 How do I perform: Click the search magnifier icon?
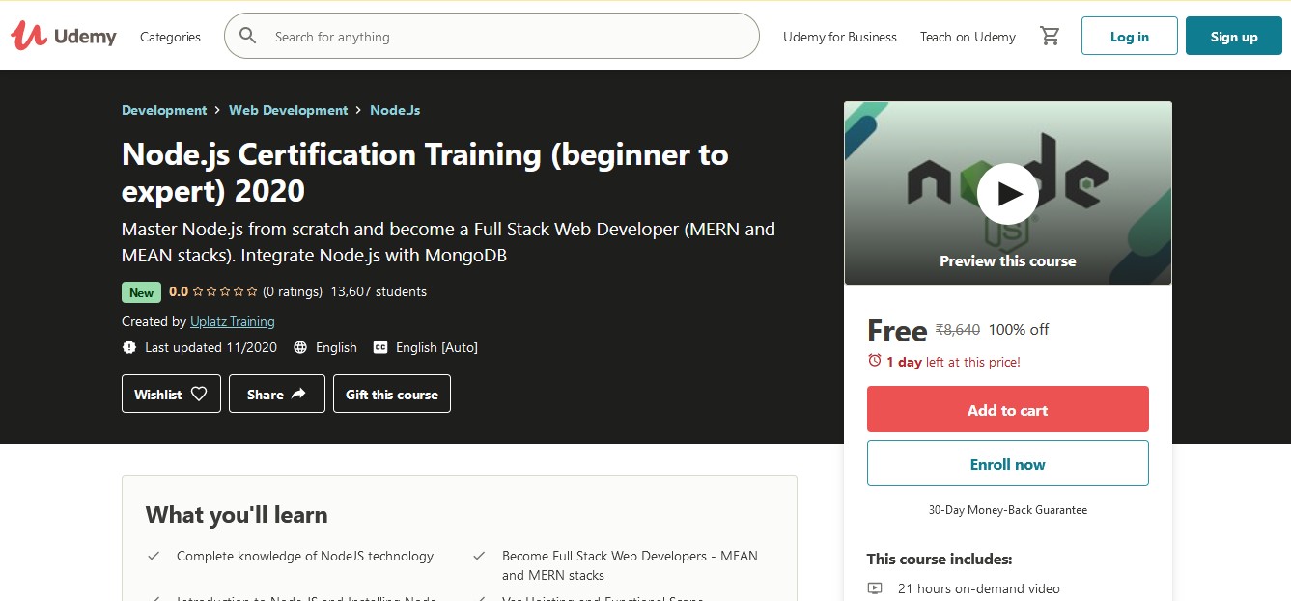point(248,36)
